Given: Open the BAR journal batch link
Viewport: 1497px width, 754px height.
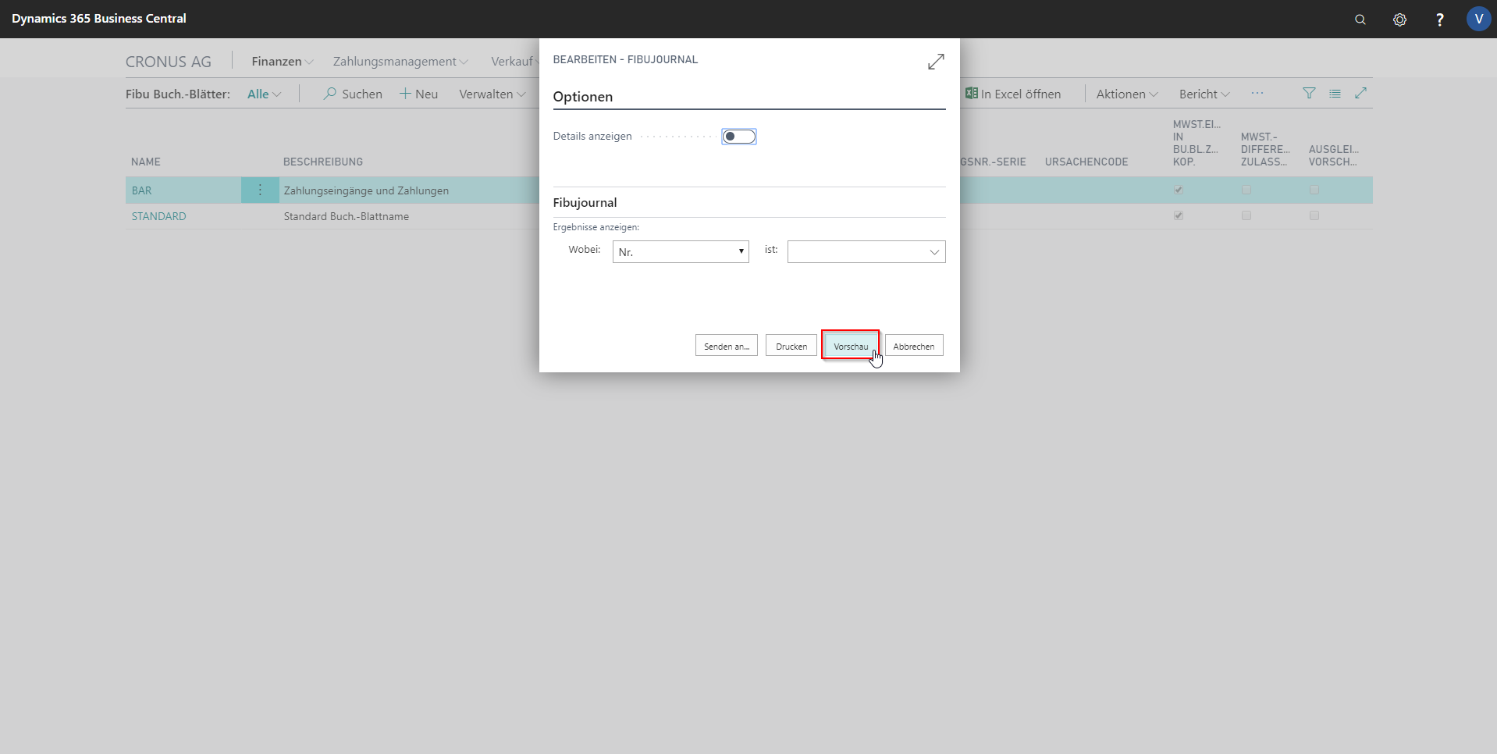Looking at the screenshot, I should click(141, 190).
